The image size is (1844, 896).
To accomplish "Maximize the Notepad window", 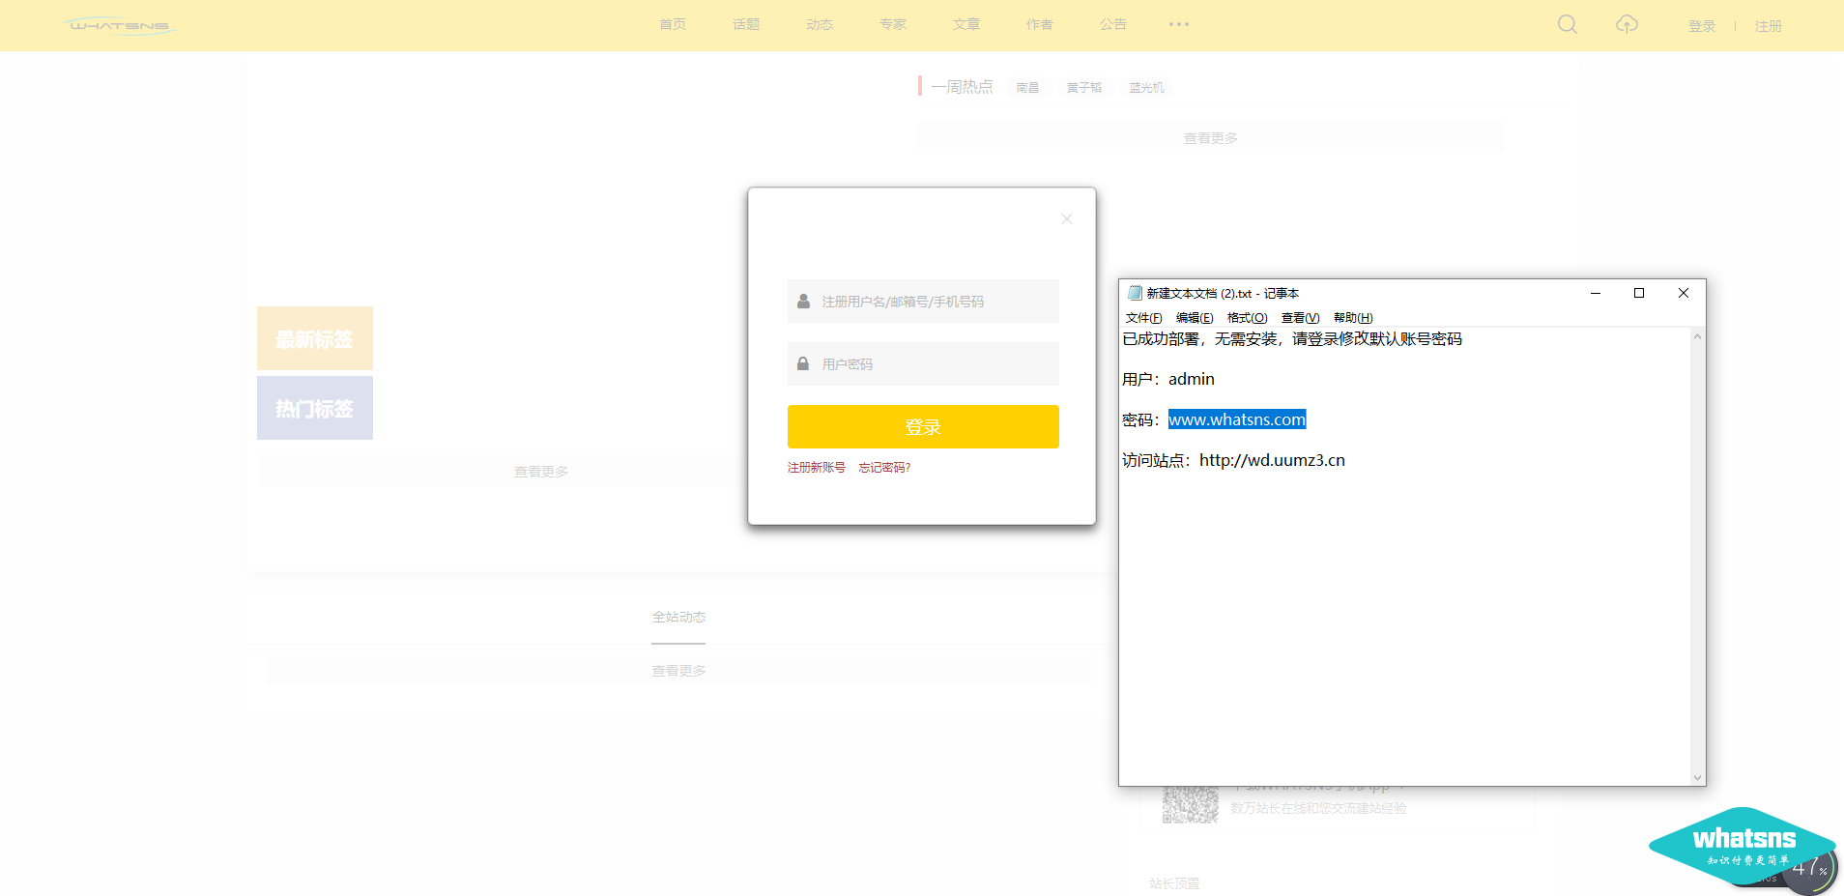I will [x=1638, y=293].
